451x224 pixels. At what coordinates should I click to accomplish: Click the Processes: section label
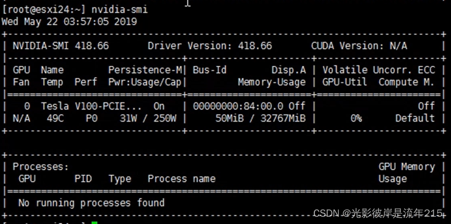[x=41, y=167]
